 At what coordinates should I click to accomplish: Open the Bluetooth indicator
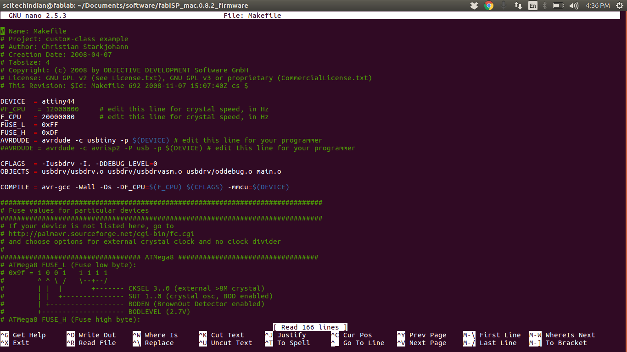(543, 5)
